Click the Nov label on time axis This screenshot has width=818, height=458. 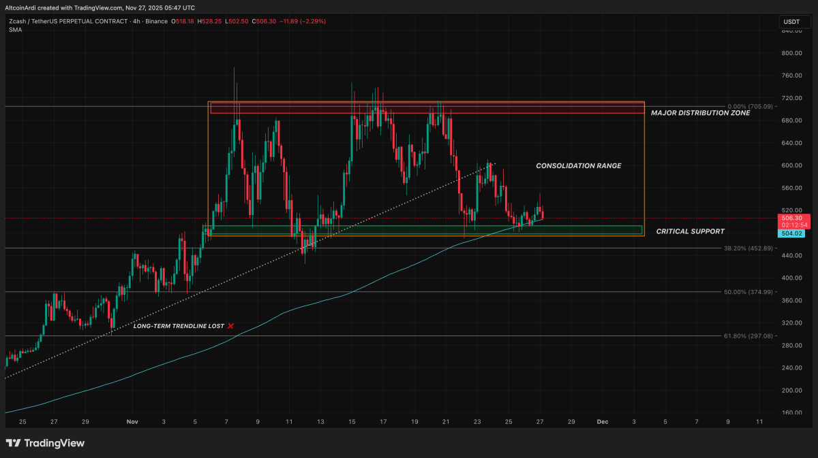pyautogui.click(x=132, y=422)
